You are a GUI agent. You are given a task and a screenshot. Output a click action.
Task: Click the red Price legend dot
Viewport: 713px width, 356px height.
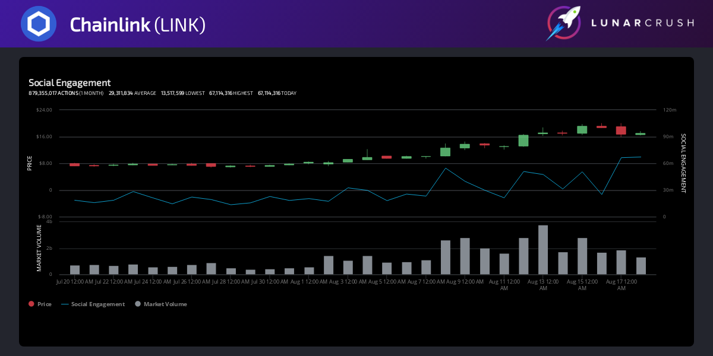click(x=31, y=304)
